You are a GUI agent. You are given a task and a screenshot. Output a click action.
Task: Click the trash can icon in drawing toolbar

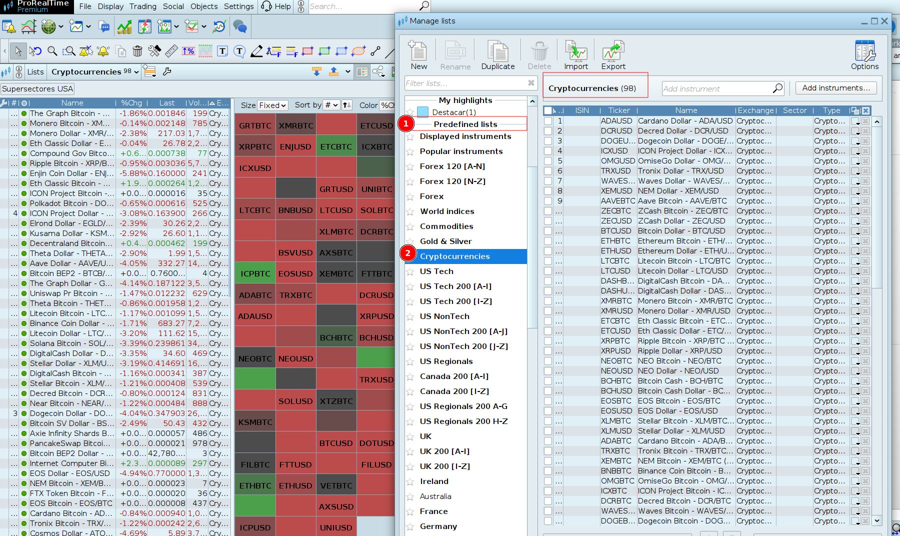click(x=137, y=51)
